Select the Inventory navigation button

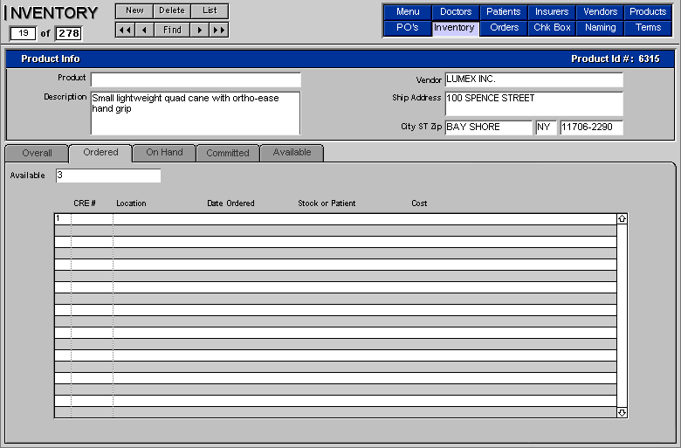coord(456,28)
